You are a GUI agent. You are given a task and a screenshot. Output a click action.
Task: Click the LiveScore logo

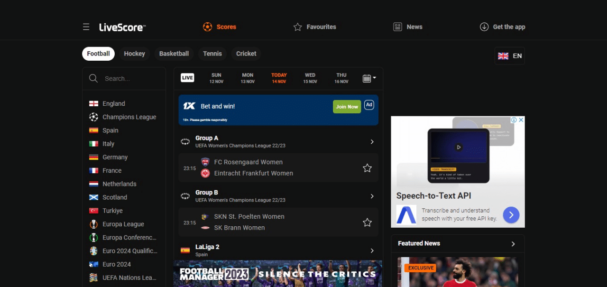(122, 27)
